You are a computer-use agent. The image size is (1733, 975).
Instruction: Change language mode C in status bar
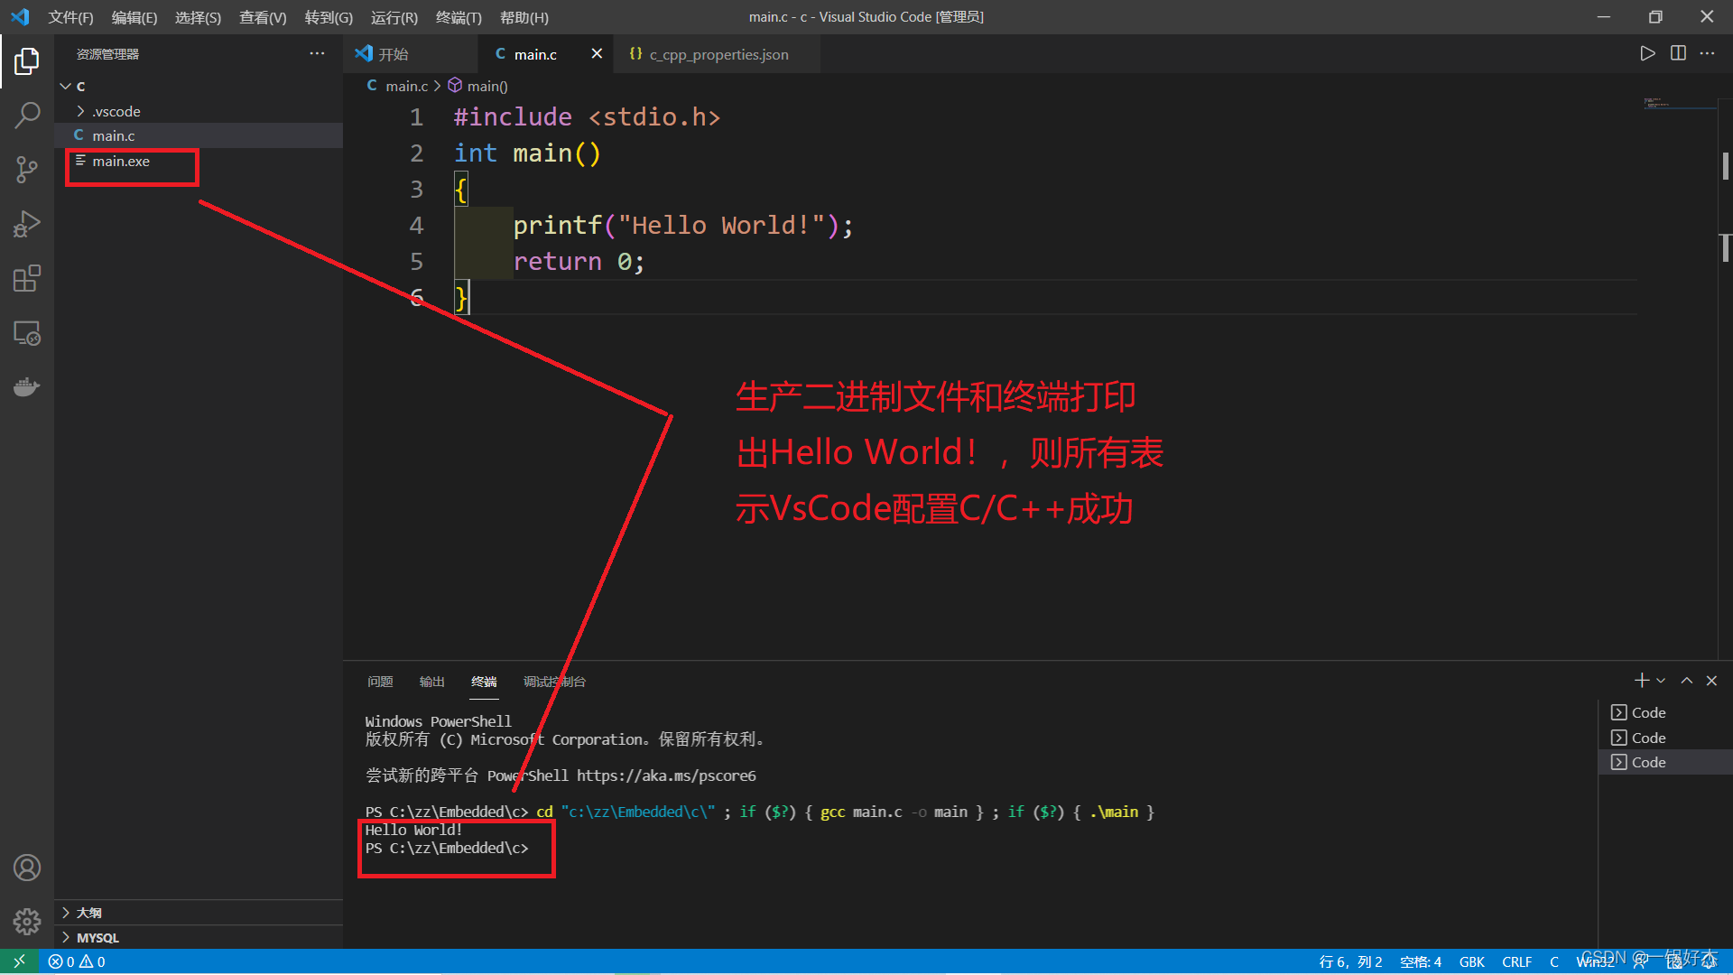click(x=1554, y=961)
